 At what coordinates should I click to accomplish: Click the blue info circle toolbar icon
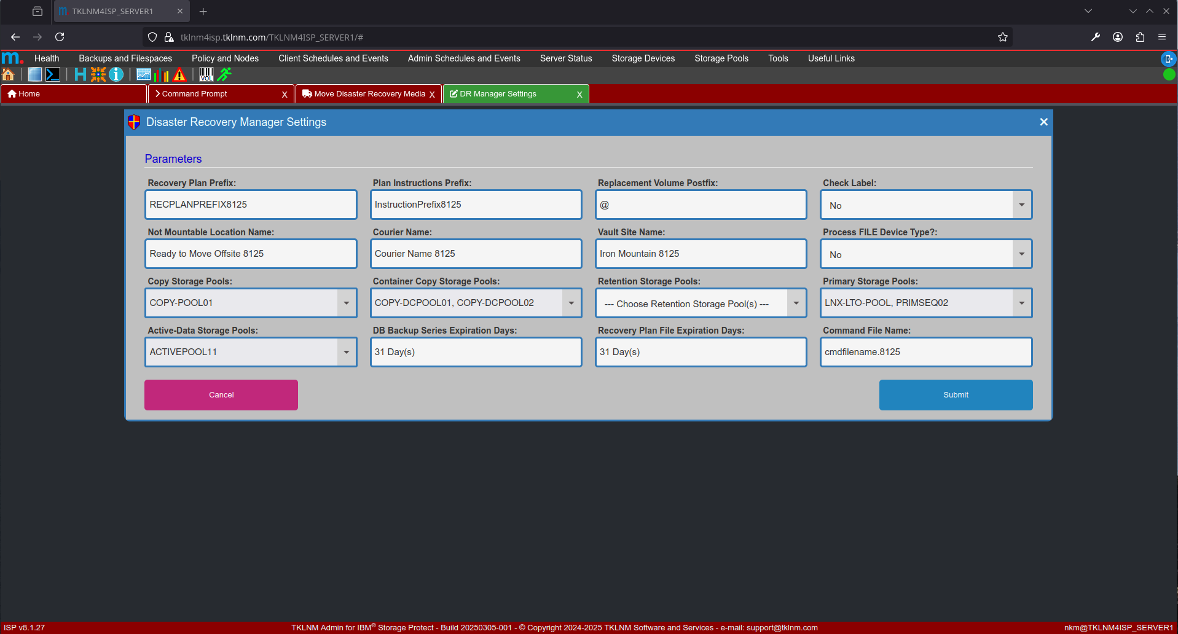[x=116, y=75]
